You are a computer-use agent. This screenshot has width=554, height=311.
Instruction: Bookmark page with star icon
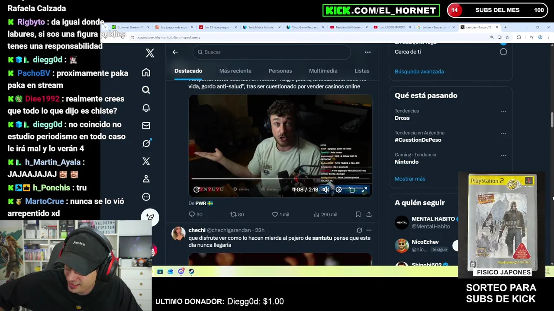[x=507, y=38]
